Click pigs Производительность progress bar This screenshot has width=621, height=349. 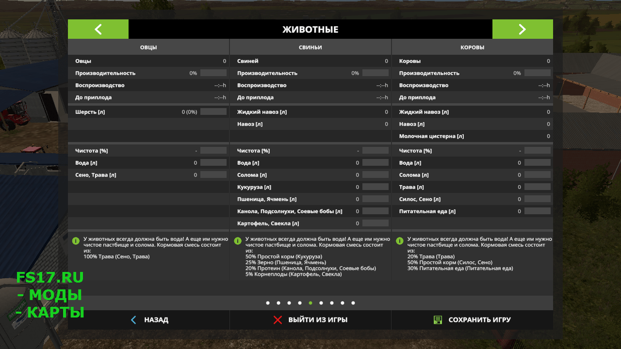[x=376, y=73]
